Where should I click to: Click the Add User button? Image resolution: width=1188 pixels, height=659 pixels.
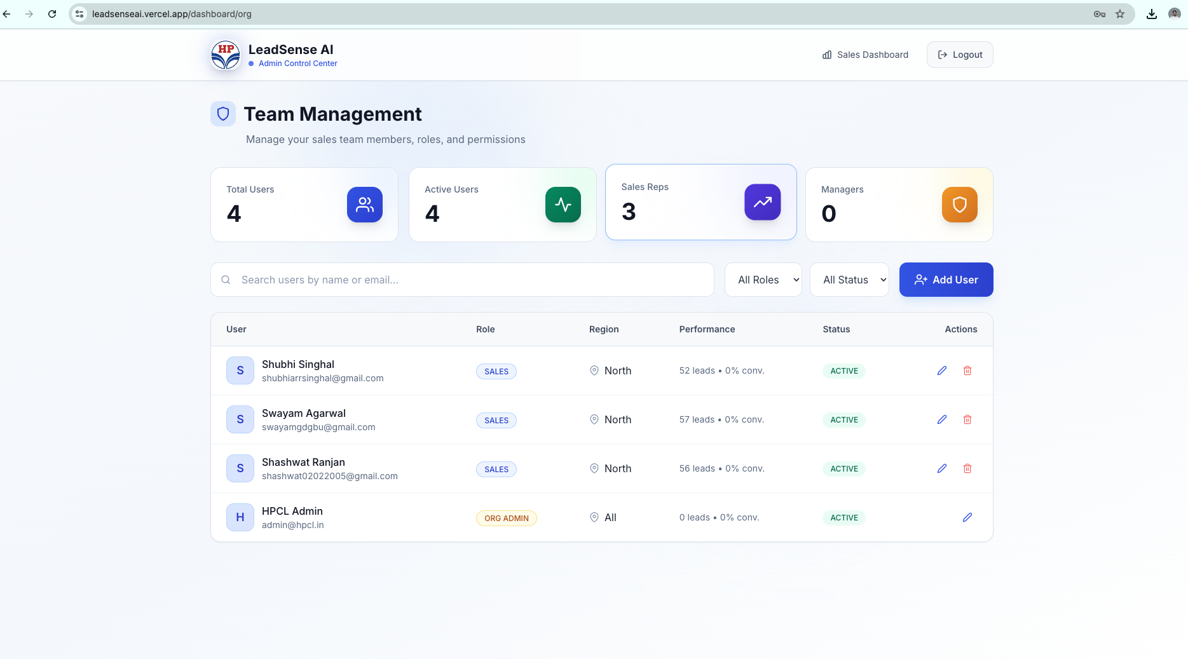tap(946, 280)
